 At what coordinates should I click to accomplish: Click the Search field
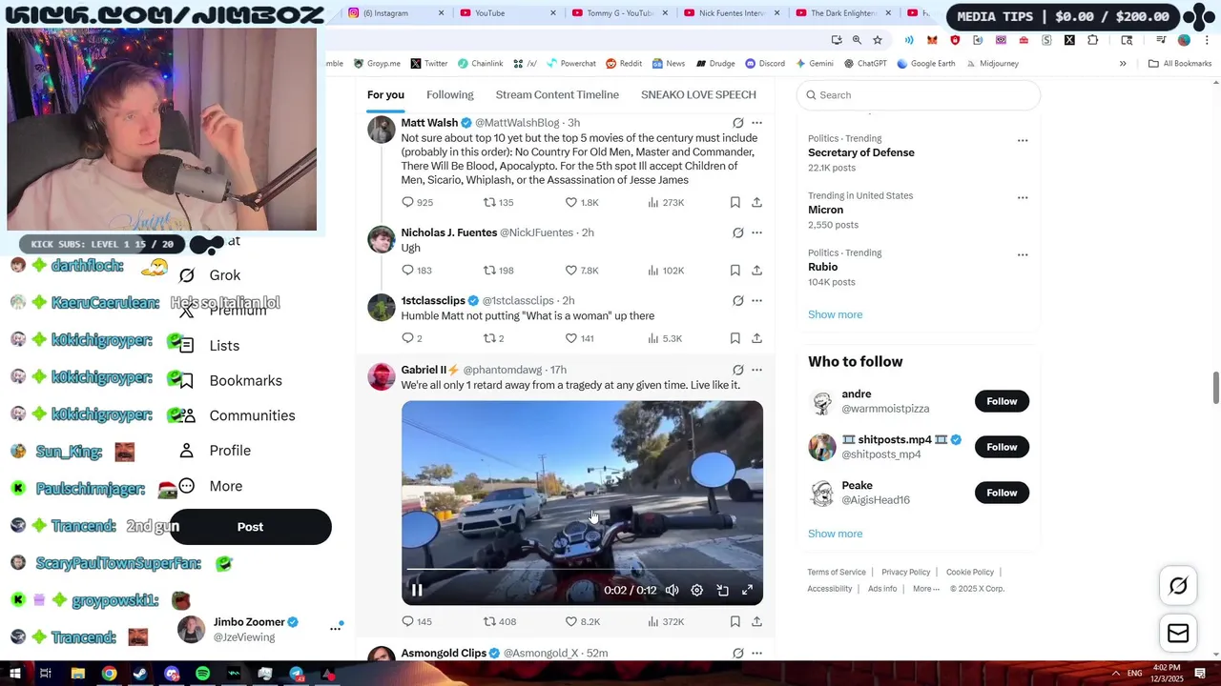(919, 95)
